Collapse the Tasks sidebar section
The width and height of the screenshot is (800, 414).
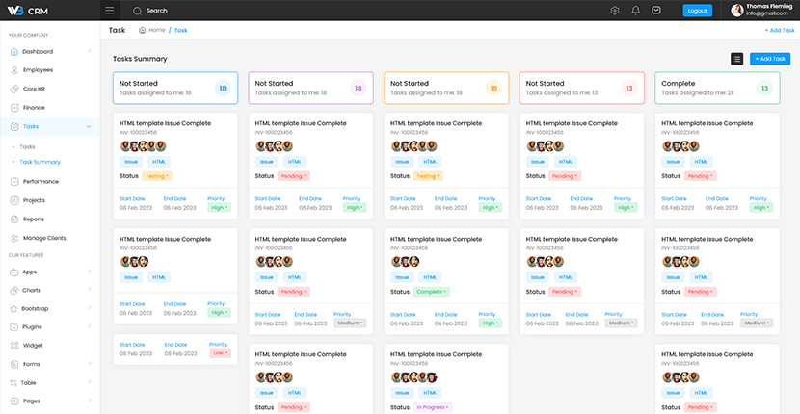89,126
